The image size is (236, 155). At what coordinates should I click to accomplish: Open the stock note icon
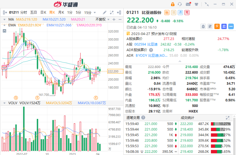pyautogui.click(x=210, y=26)
